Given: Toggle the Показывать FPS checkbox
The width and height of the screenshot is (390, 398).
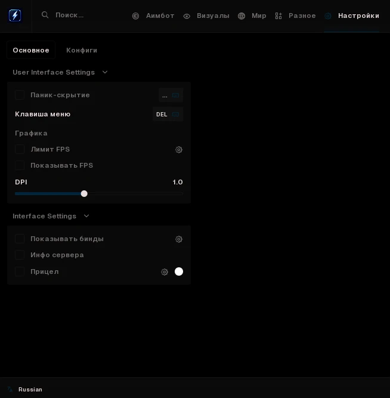Looking at the screenshot, I should [x=20, y=165].
